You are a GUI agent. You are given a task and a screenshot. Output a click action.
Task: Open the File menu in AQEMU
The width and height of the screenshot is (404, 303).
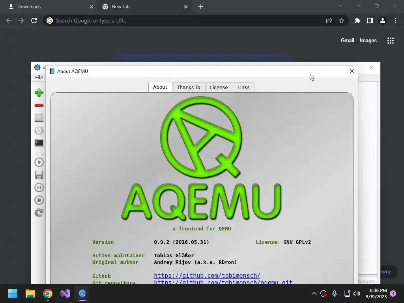(x=39, y=78)
